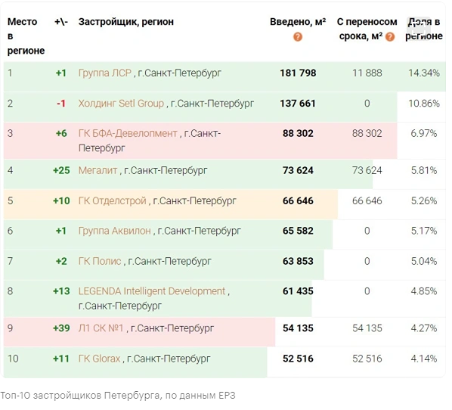Open ГК Полис link
The image size is (452, 410).
100,261
